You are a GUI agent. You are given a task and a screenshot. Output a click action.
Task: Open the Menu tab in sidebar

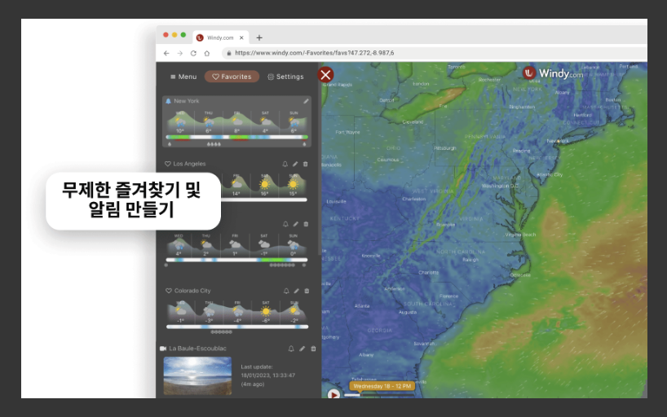(x=183, y=77)
